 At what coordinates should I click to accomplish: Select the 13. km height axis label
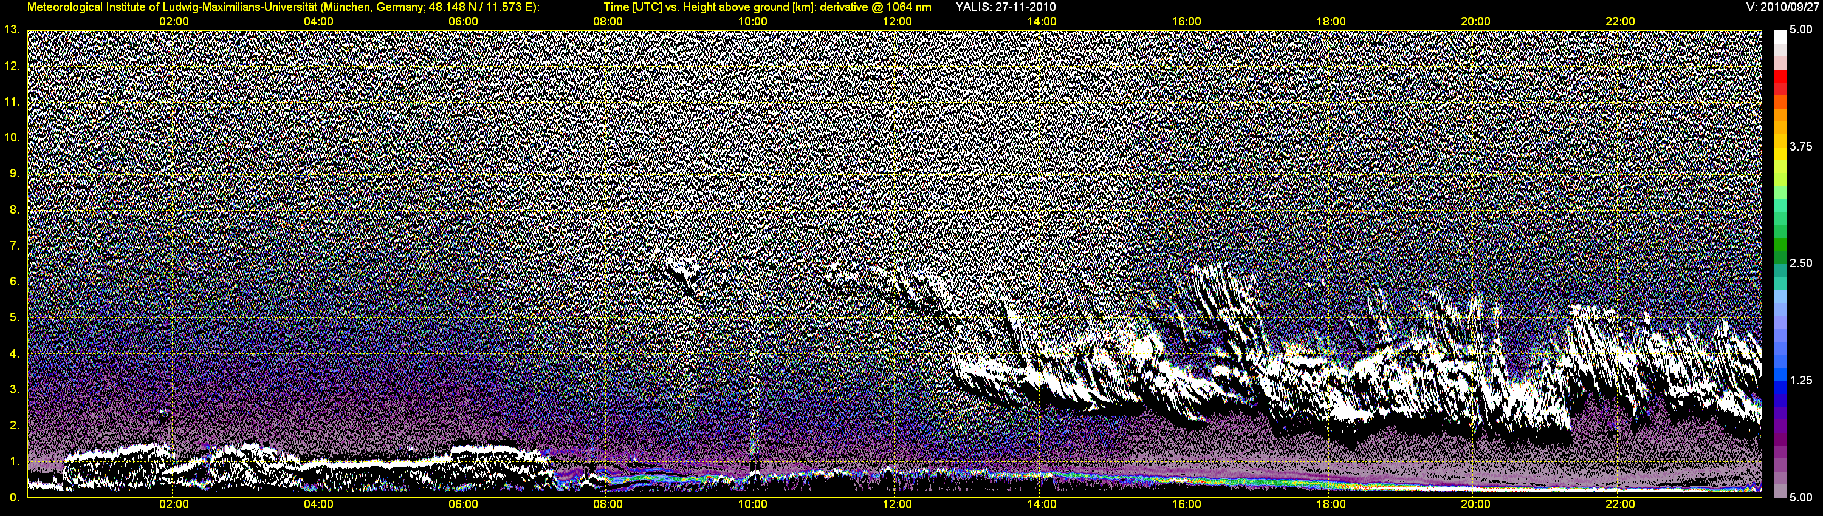point(12,30)
